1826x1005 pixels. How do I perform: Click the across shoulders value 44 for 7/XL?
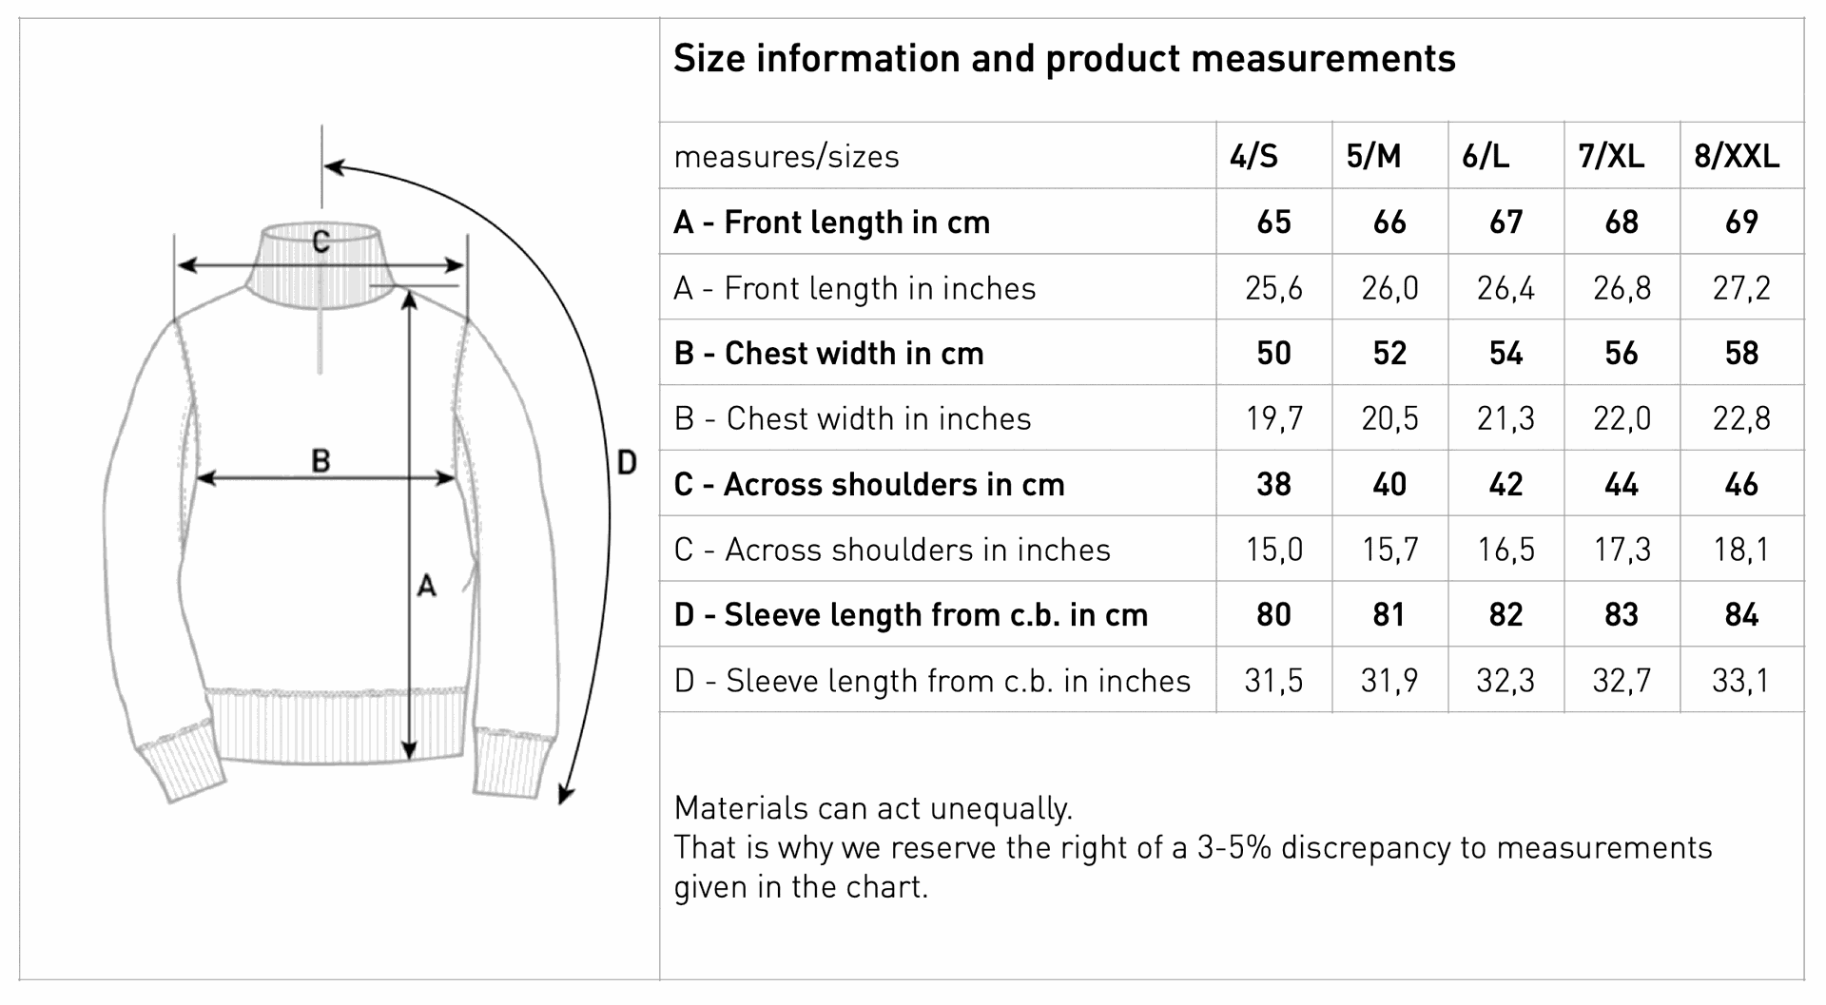[1622, 485]
